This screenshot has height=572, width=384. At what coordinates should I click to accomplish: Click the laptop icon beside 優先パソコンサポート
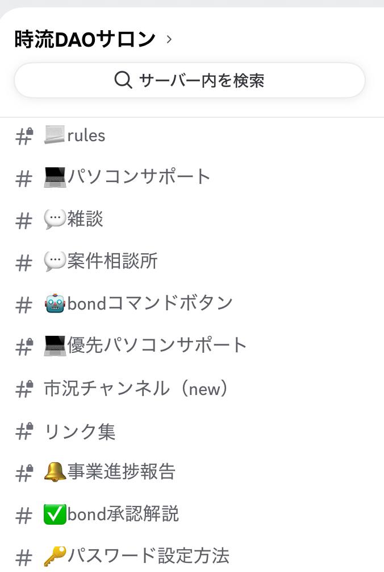pyautogui.click(x=55, y=345)
